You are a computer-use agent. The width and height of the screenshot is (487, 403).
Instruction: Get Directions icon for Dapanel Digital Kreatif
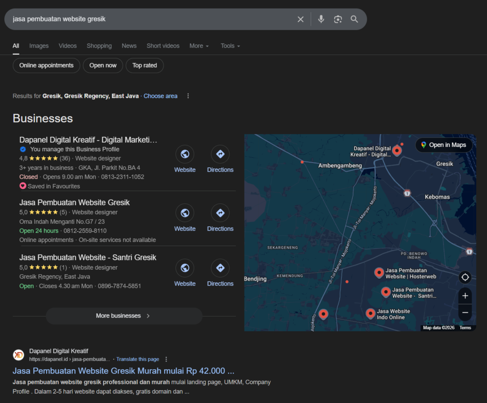click(x=220, y=154)
